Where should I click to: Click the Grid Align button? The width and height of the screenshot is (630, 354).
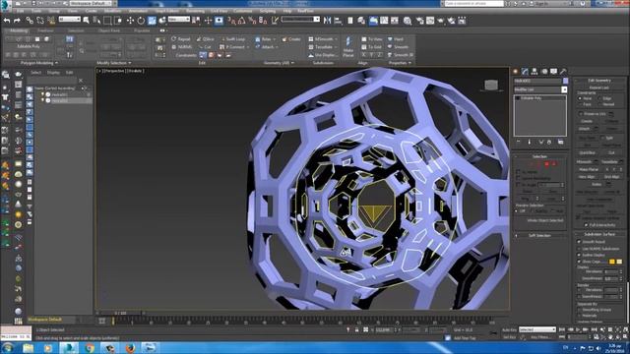(x=611, y=177)
